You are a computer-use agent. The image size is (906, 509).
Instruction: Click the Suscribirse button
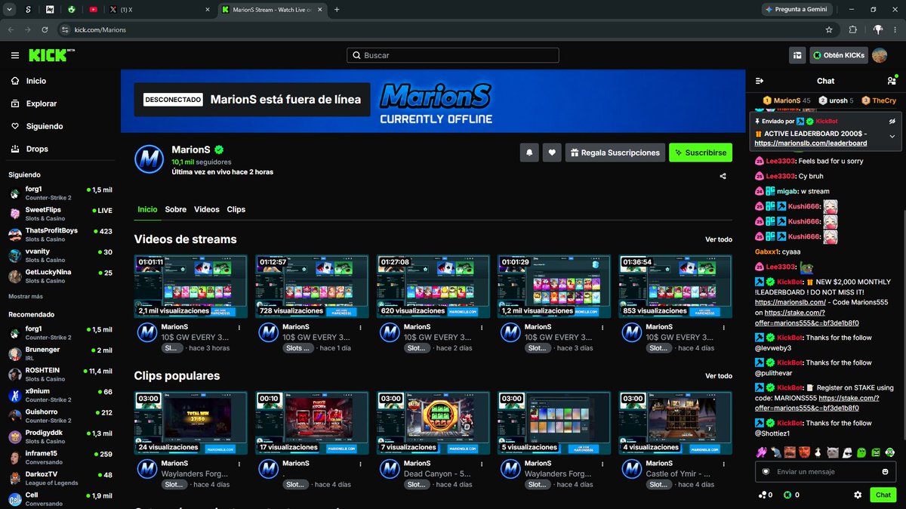[700, 153]
